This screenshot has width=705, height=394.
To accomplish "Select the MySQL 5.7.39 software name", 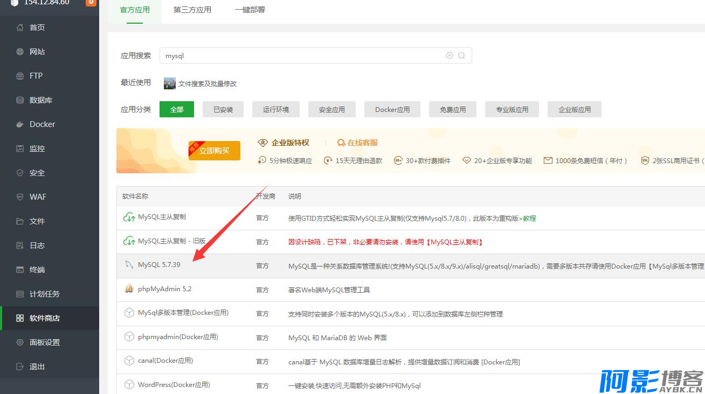I will tap(159, 265).
